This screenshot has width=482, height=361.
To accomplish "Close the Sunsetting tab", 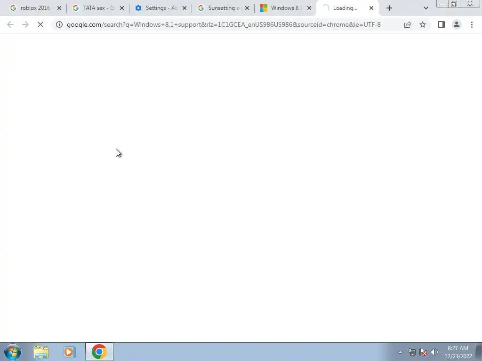I will tap(247, 8).
